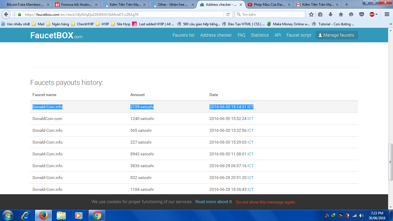Click the volume speaker tray icon
Screen dimensions: 393x221
coord(361,215)
